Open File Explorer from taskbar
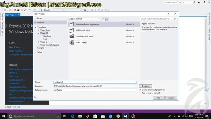 [x=80, y=116]
